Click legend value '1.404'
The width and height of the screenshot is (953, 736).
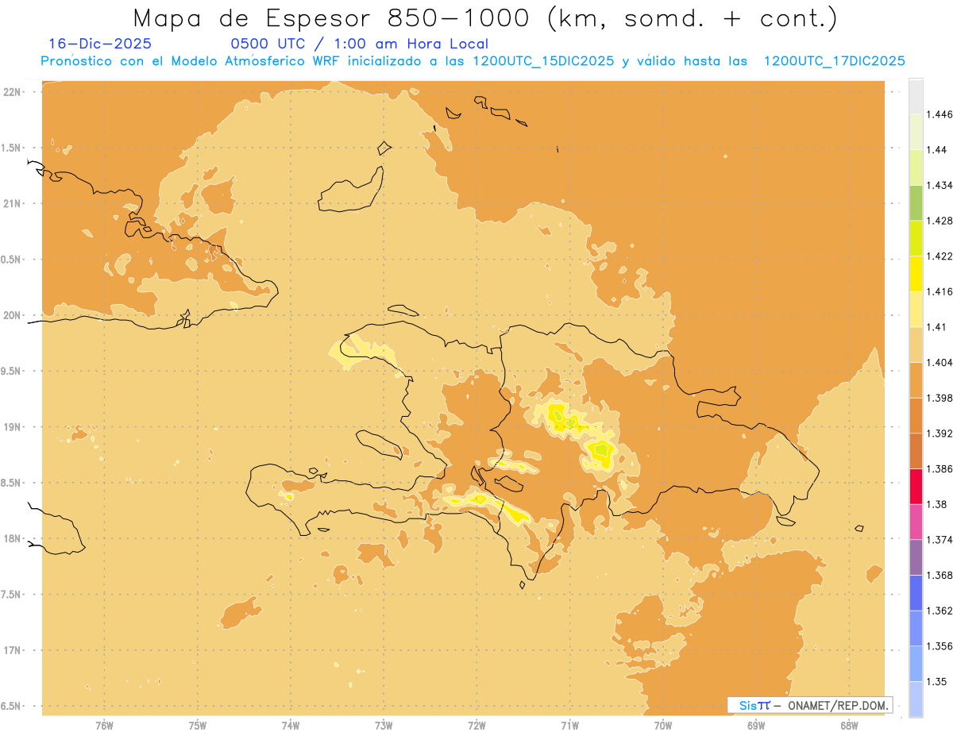[939, 362]
